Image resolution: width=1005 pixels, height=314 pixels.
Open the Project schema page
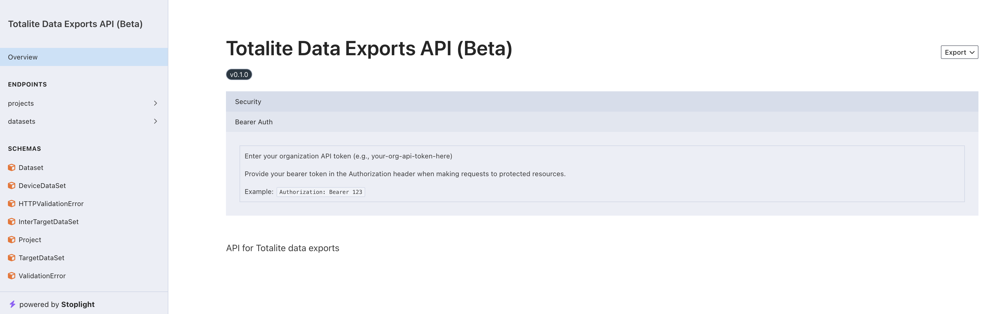pos(84,240)
